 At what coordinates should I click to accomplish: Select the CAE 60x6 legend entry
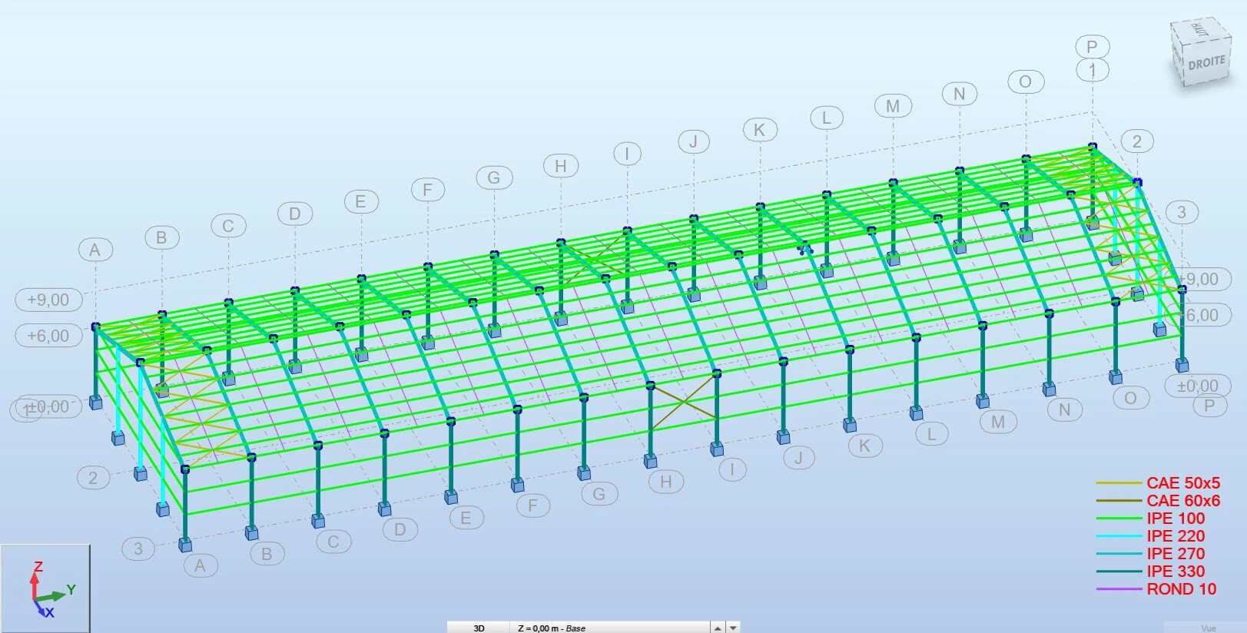point(1182,501)
